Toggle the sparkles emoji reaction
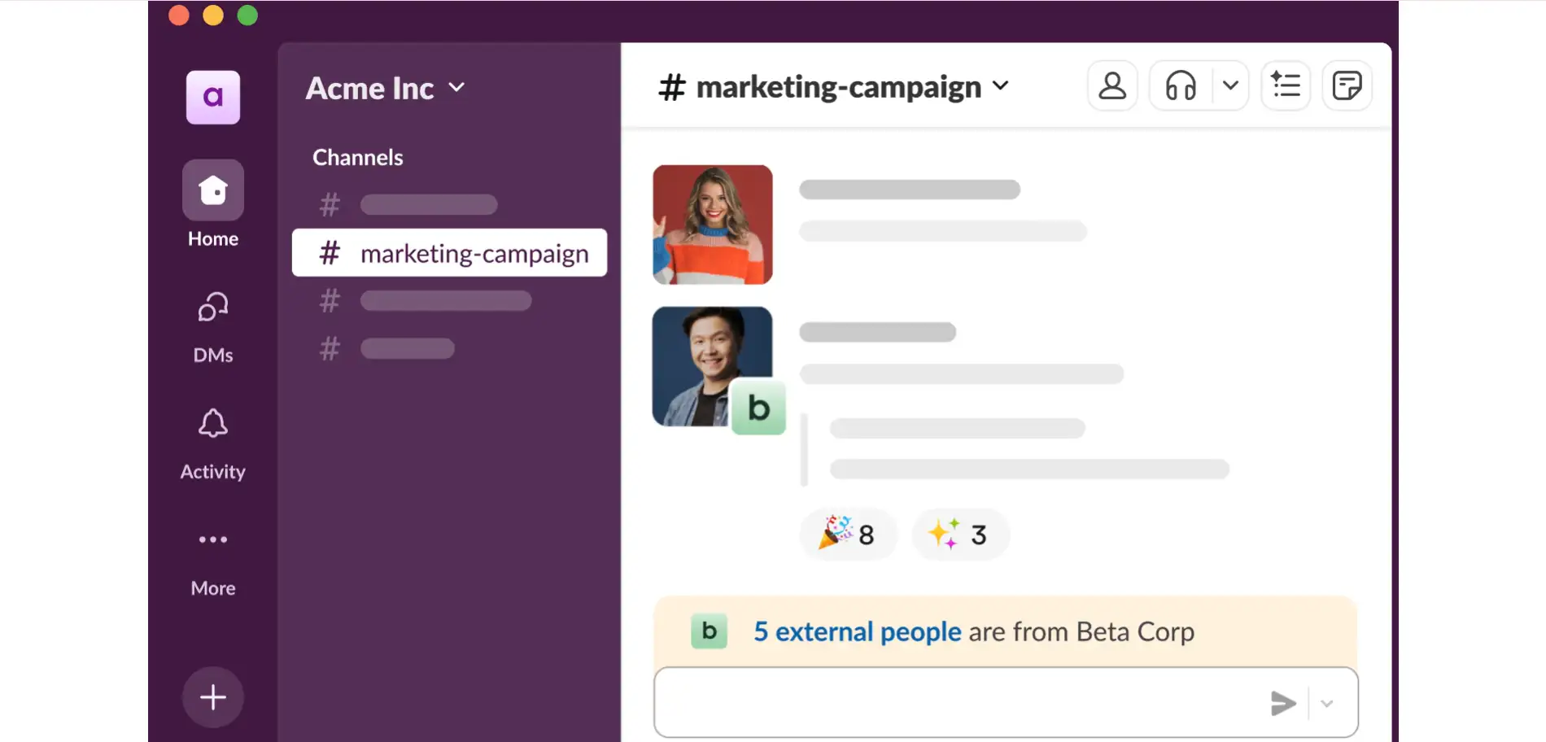This screenshot has height=742, width=1546. (x=960, y=535)
